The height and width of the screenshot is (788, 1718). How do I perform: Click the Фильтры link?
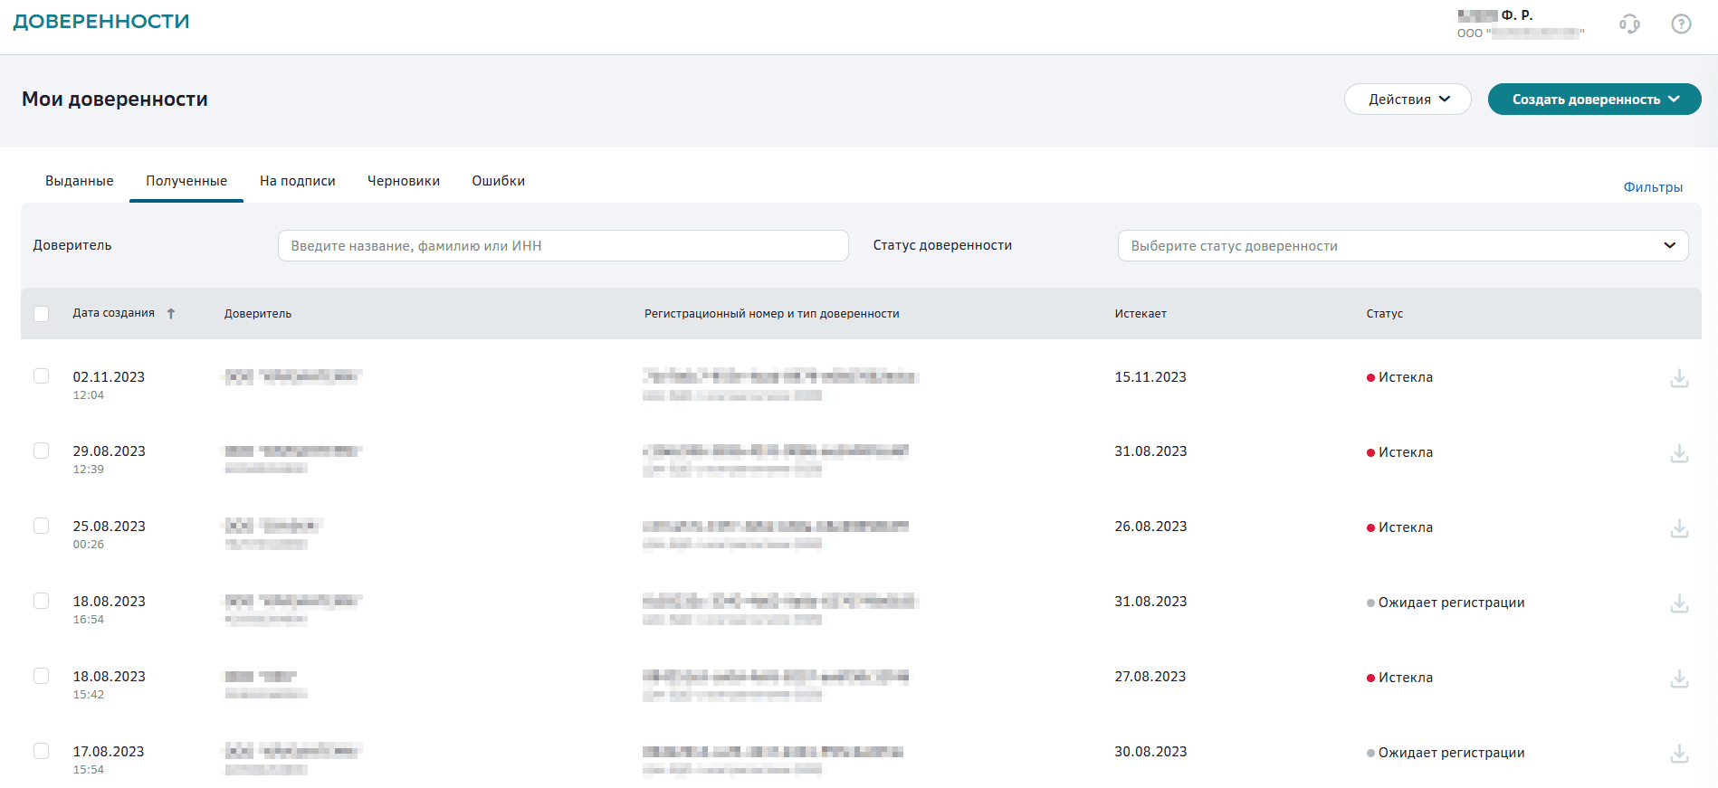tap(1653, 187)
